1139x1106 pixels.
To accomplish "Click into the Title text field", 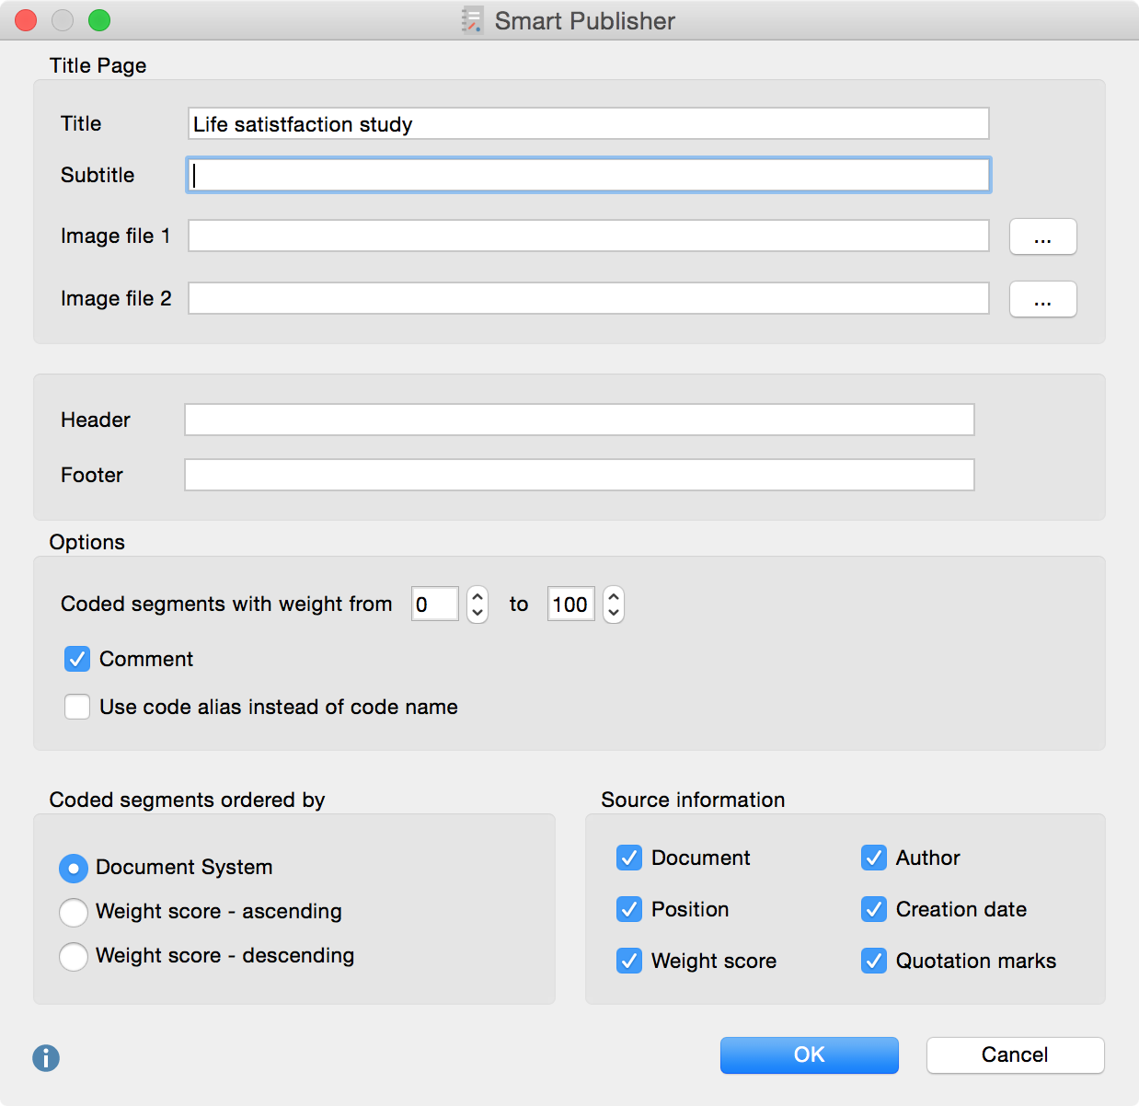I will point(588,124).
